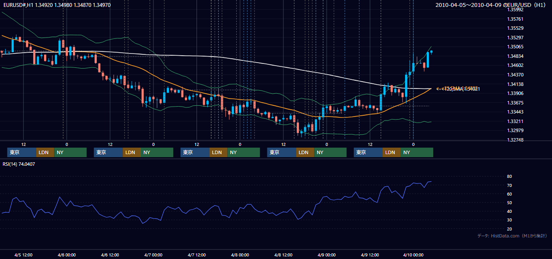This screenshot has width=552, height=259.
Task: Select the 4/8 00:00 time axis label
Action: (240, 255)
